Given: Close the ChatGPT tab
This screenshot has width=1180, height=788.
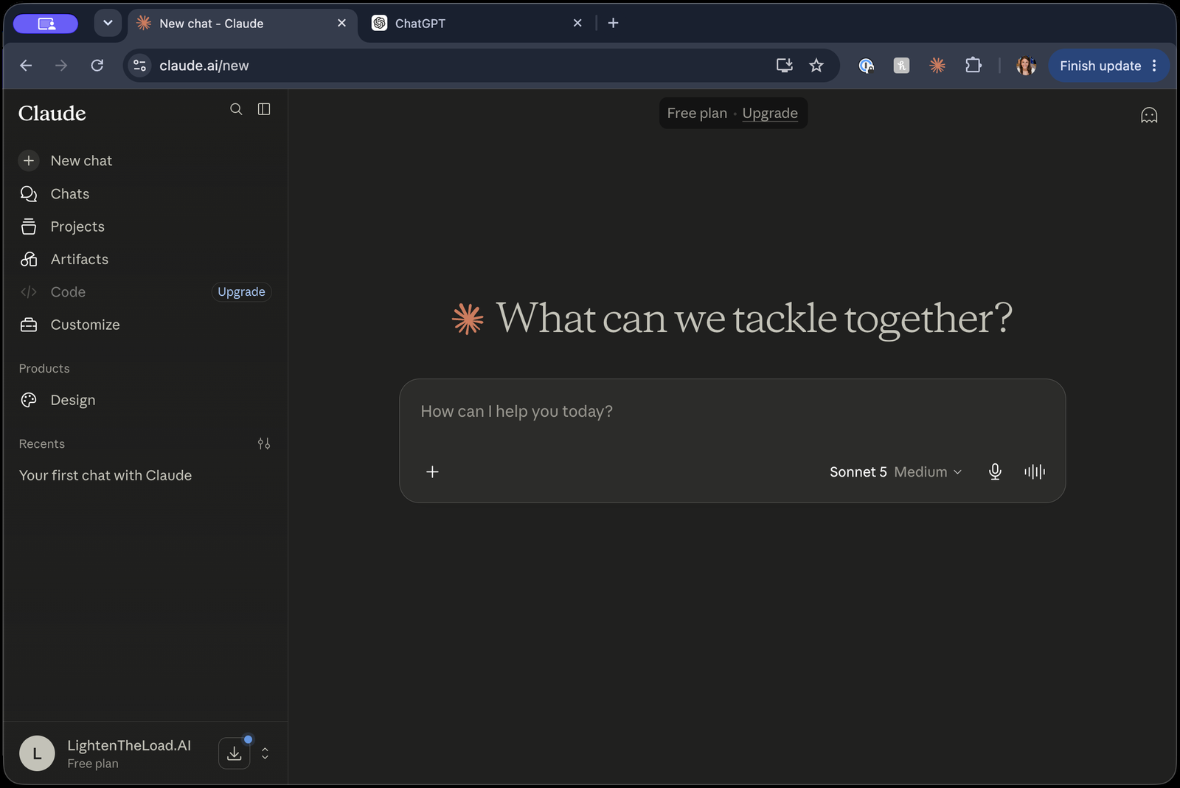Looking at the screenshot, I should pyautogui.click(x=577, y=23).
